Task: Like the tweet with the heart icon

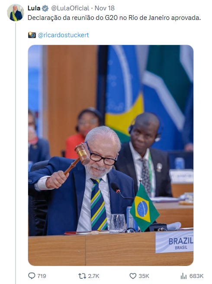Action: click(133, 276)
